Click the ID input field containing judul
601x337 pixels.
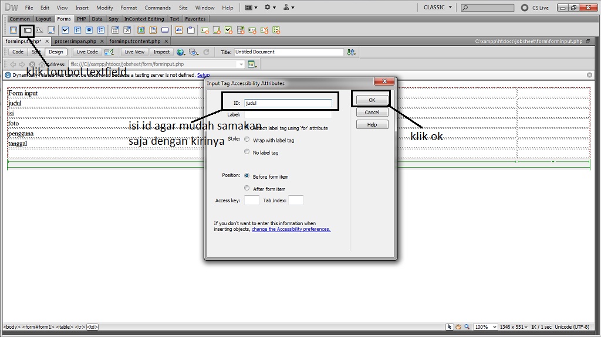point(288,103)
